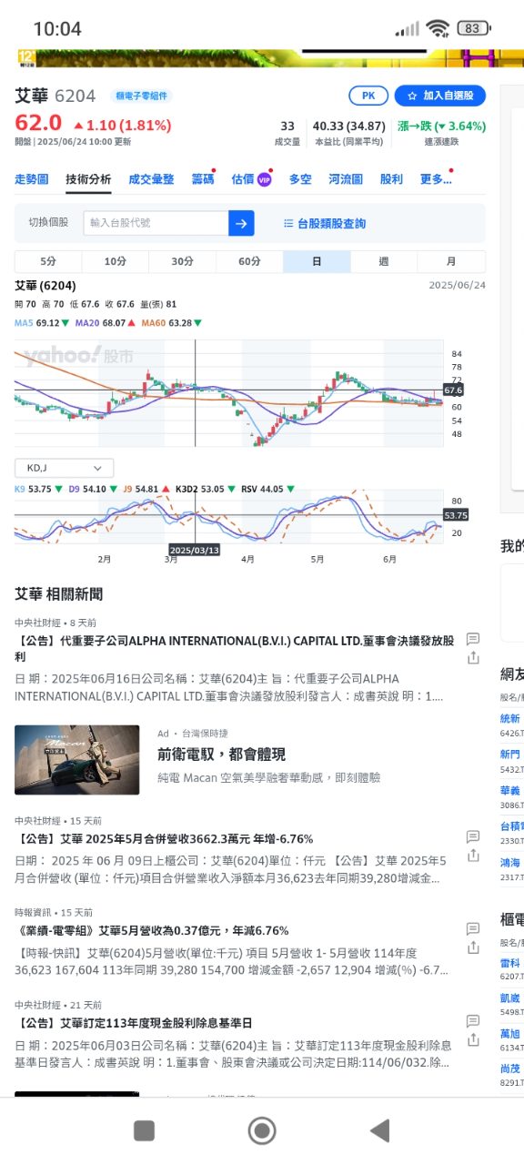Open the 成交彙整 tab
Viewport: 524px width, 1165px height.
[x=151, y=179]
